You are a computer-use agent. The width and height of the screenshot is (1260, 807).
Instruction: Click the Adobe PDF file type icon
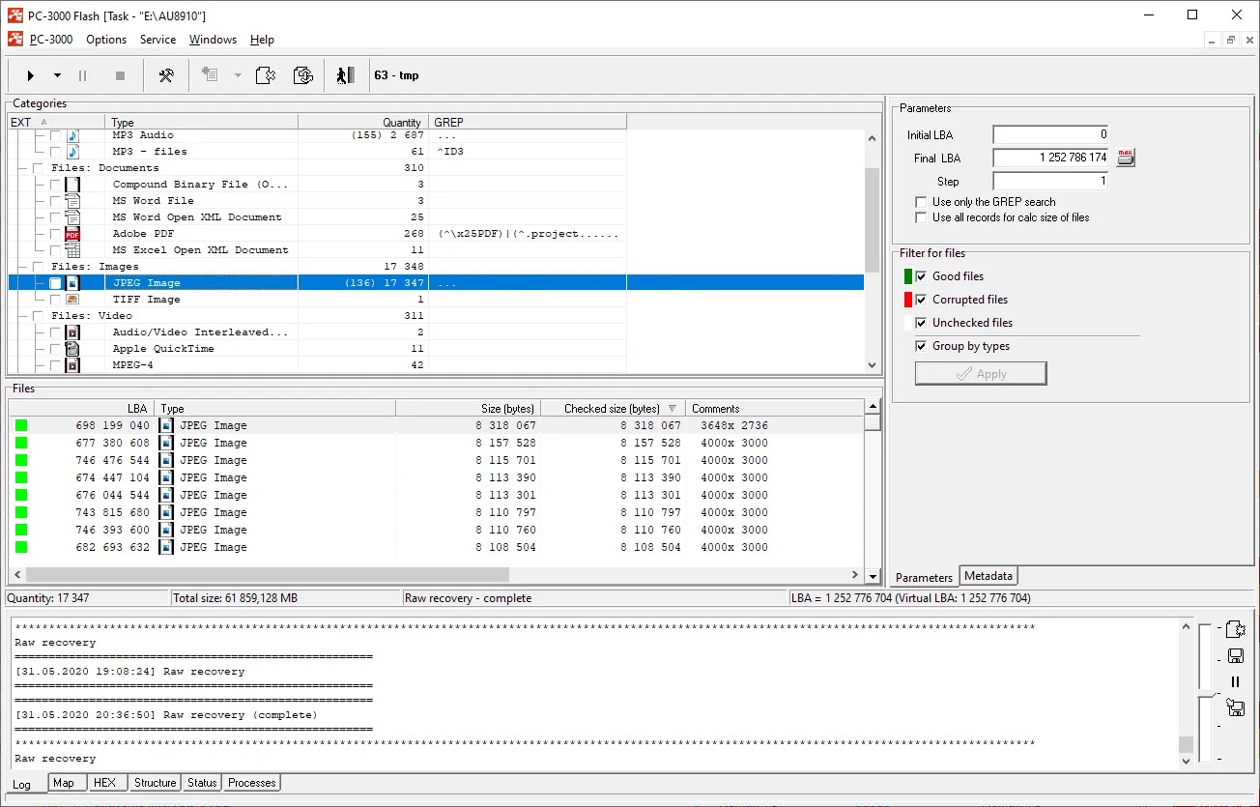pos(72,234)
